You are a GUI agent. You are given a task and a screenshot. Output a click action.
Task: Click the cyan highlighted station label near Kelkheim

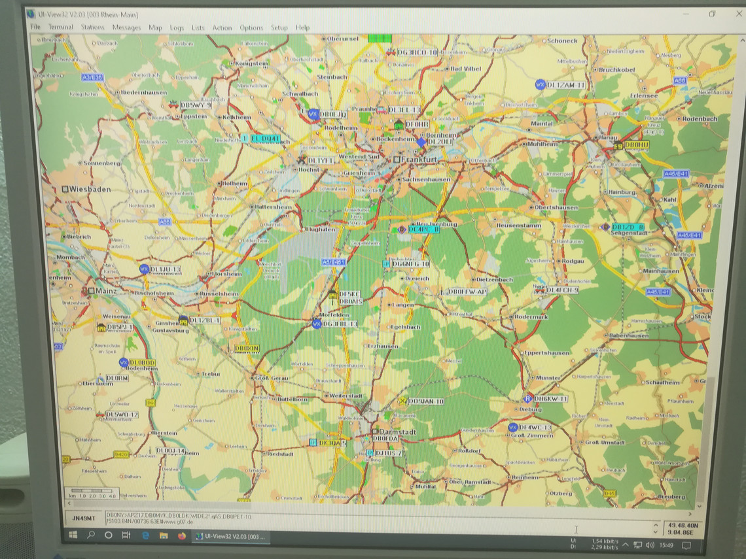click(x=265, y=139)
